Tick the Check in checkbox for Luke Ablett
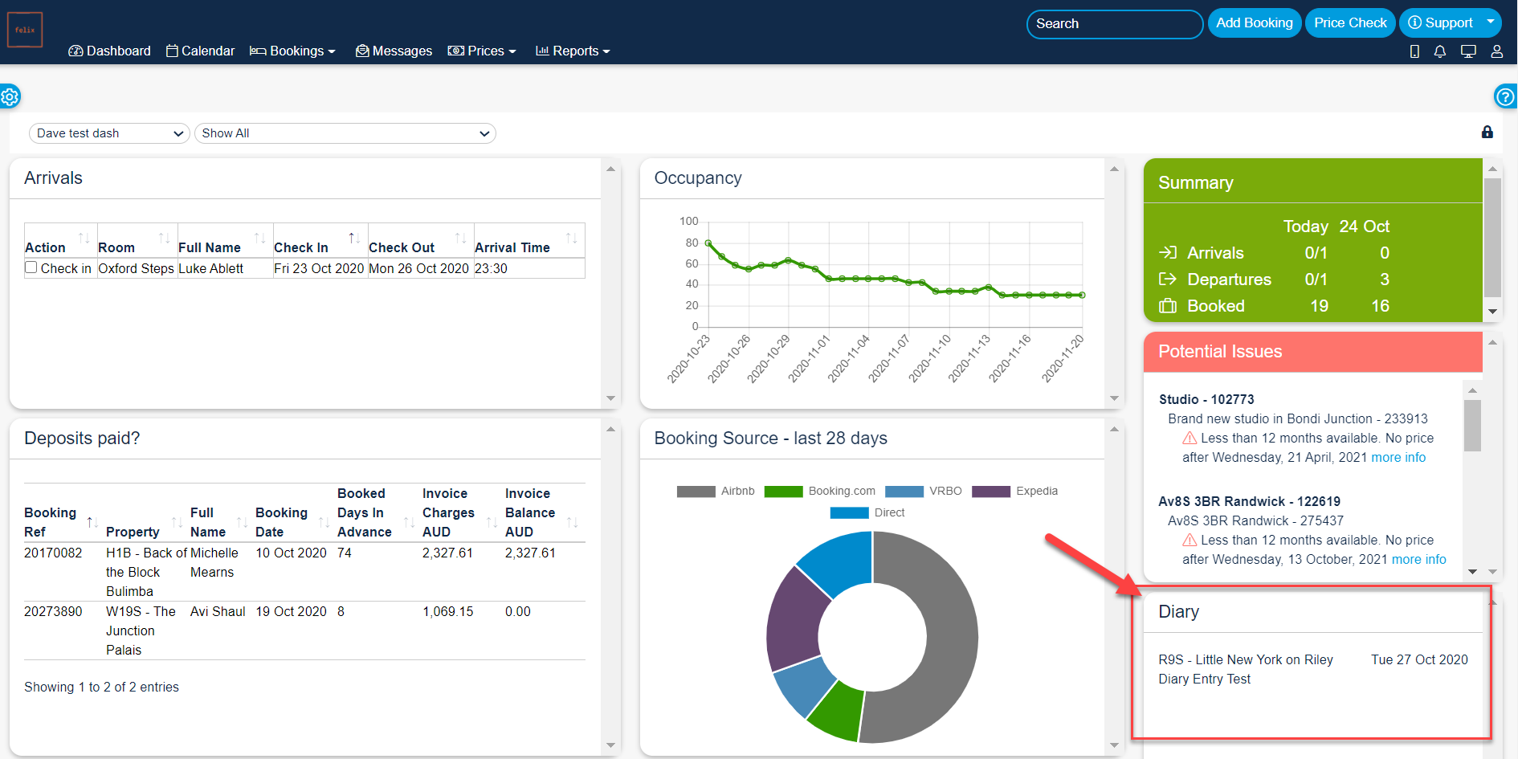Image resolution: width=1518 pixels, height=759 pixels. click(31, 267)
